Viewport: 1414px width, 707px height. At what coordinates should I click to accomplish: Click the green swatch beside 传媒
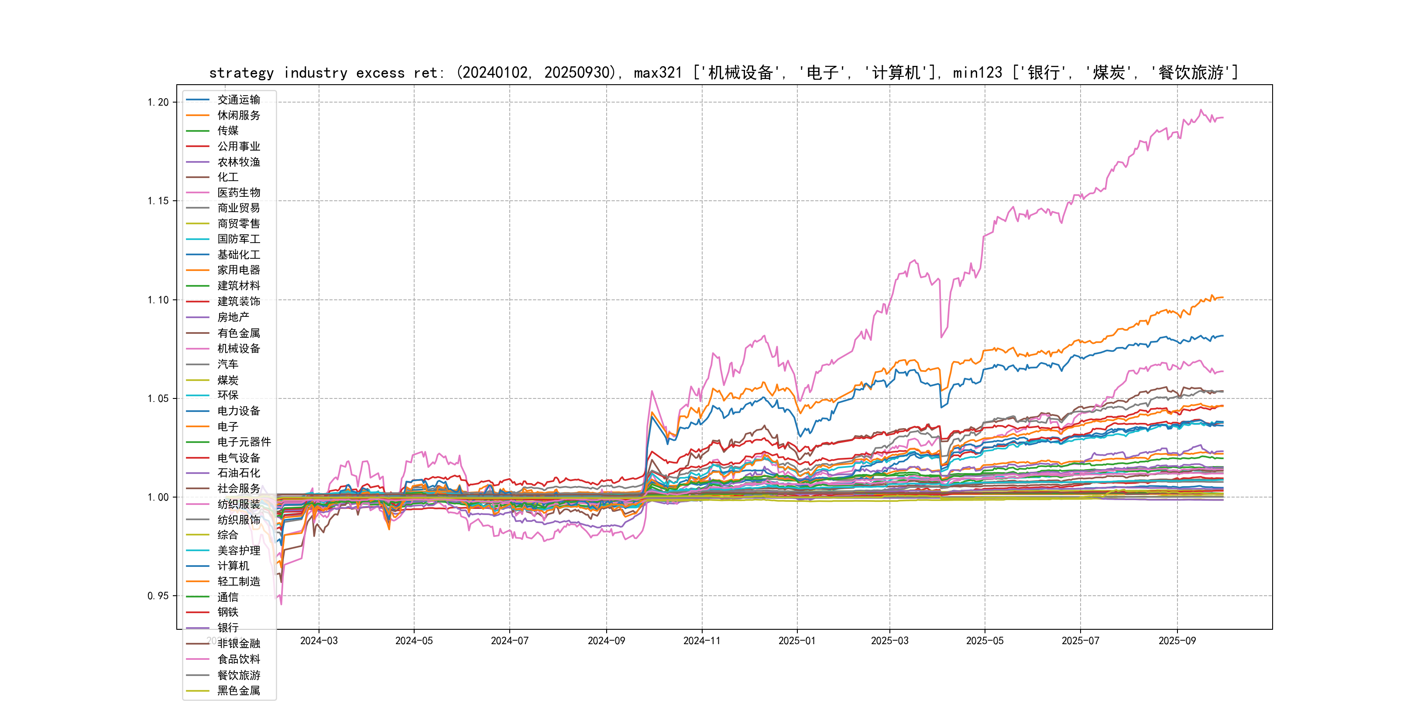pos(198,130)
